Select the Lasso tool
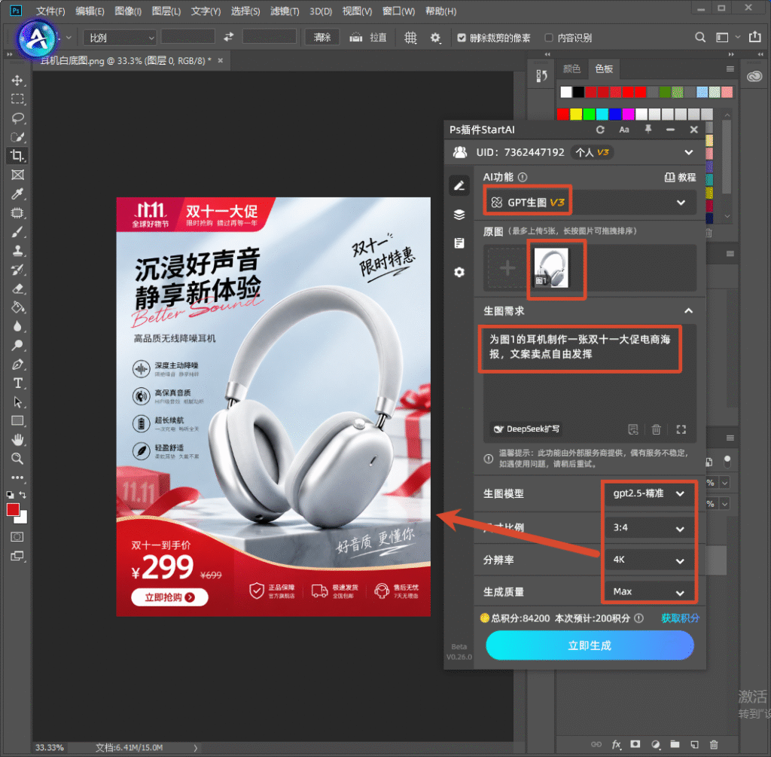This screenshot has height=757, width=771. click(17, 118)
